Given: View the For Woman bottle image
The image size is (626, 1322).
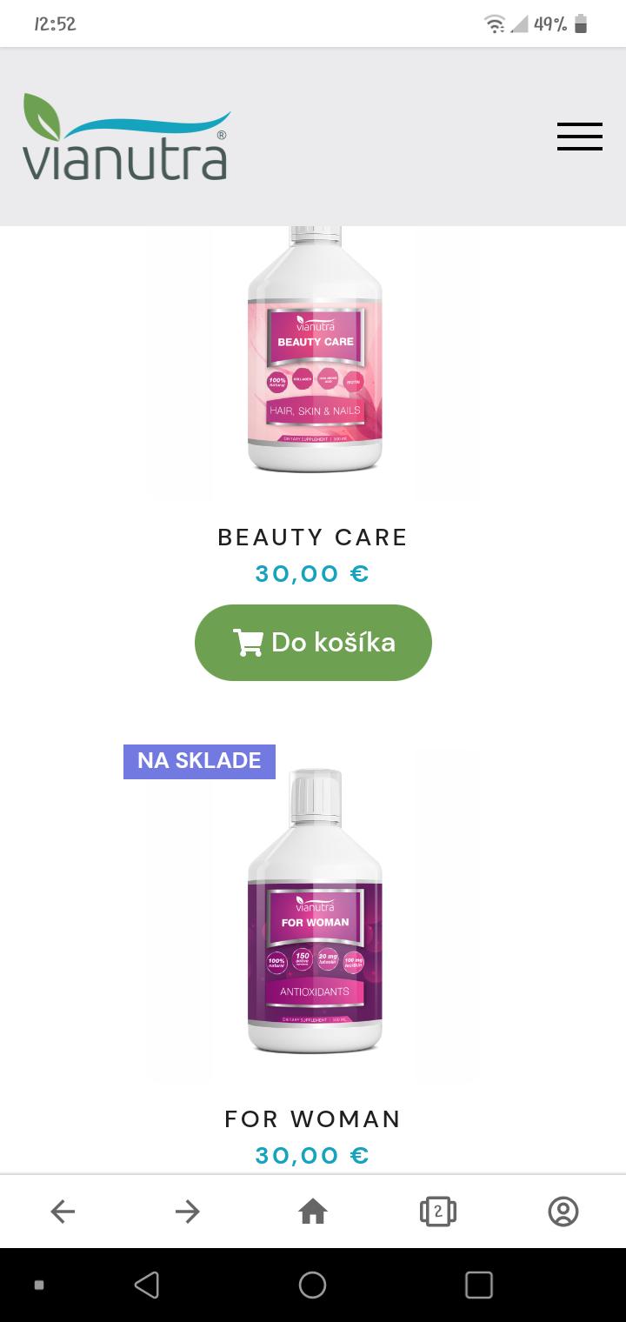Looking at the screenshot, I should tap(315, 911).
